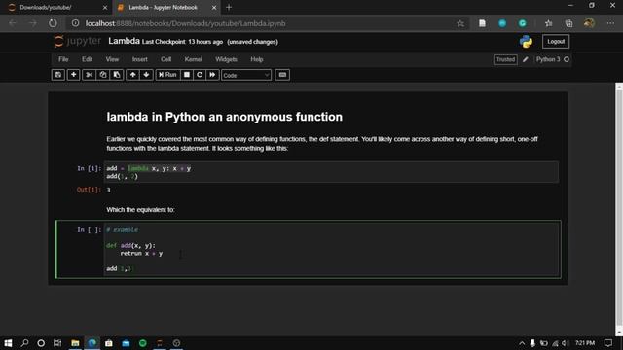The height and width of the screenshot is (350, 623).
Task: Open the Insert menu
Action: coord(140,59)
